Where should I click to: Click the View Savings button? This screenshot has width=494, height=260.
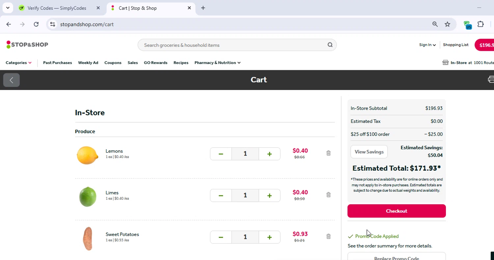[x=369, y=152]
